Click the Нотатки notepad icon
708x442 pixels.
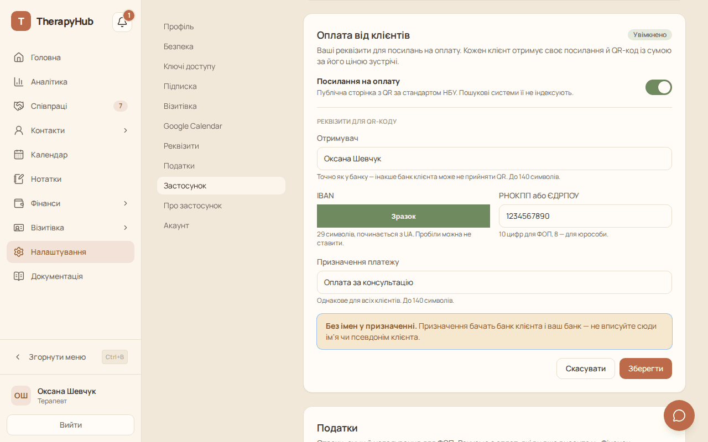coord(19,179)
